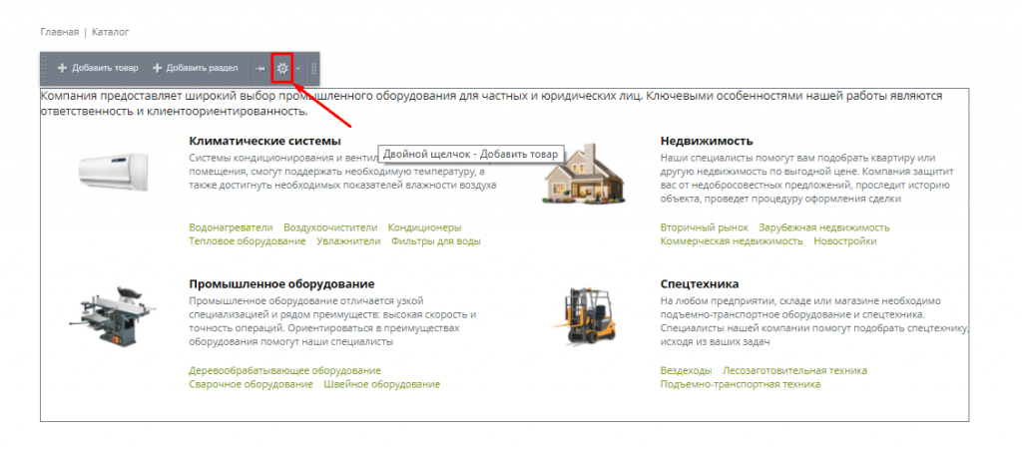This screenshot has height=451, width=1022.
Task: Open Воздухоочистители subsection link
Action: (330, 227)
